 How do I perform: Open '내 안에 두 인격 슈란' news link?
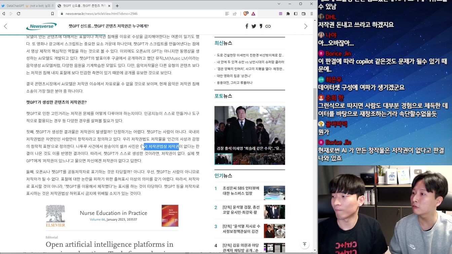251,62
